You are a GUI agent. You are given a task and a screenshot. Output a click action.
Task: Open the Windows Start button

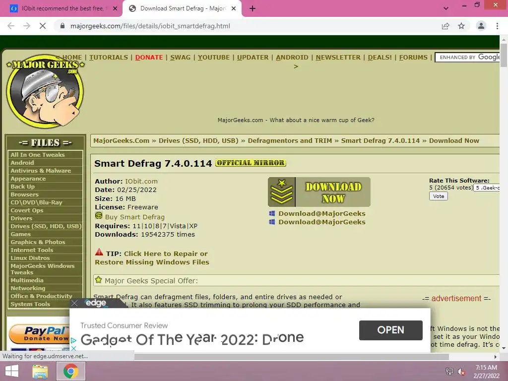click(x=12, y=371)
